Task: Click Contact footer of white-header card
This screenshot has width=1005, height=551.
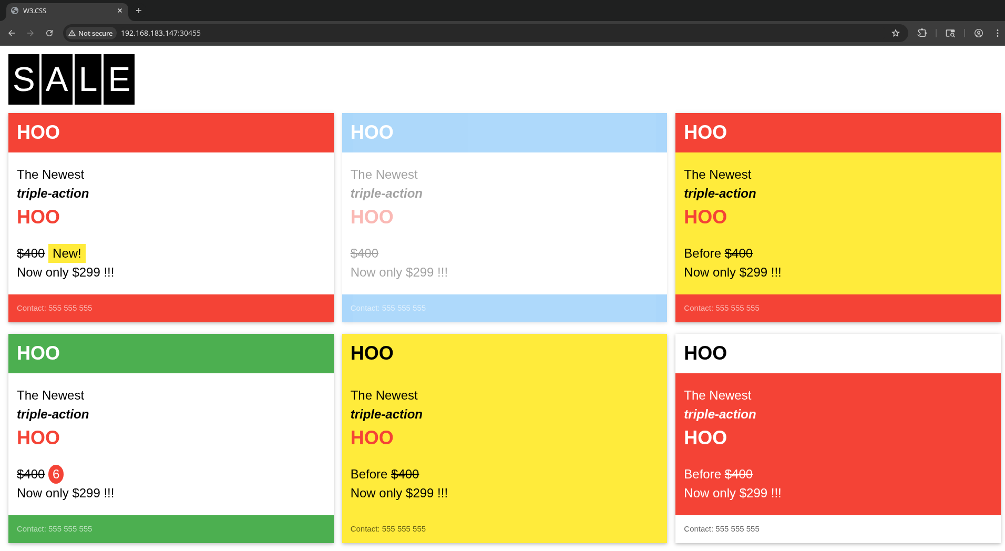Action: [838, 529]
